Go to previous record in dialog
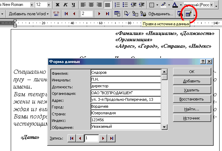Screen dimensions: 222x151 coord(80,138)
